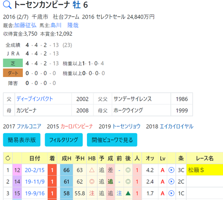The width and height of the screenshot is (223, 200).
Task: Click the 簡易表示版 button
Action: pos(22,140)
